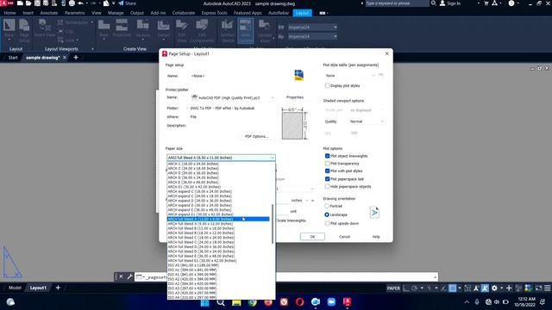Toggle Plot paperspace last checkbox
The image size is (552, 310).
[x=327, y=179]
